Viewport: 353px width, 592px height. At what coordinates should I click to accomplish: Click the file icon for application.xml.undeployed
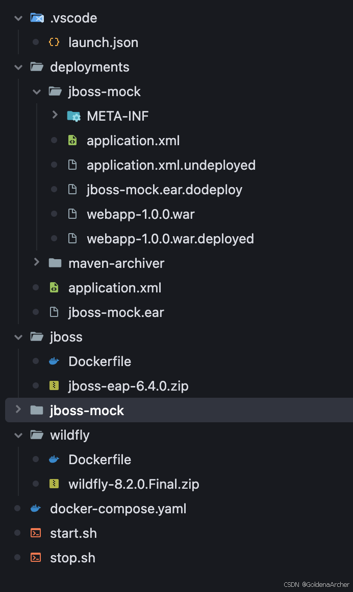coord(72,165)
